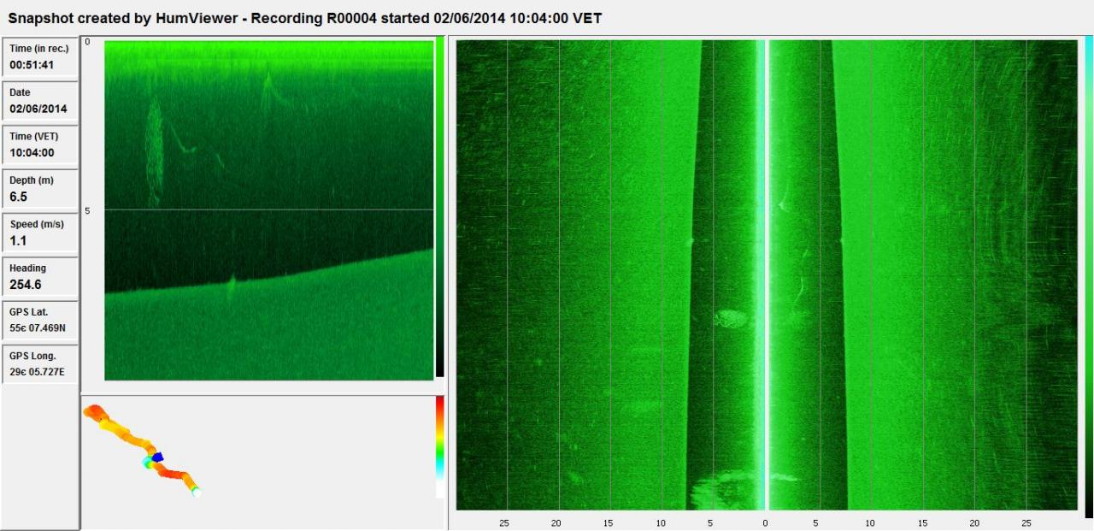Click the Depth (m) 6.5 readout
The height and width of the screenshot is (531, 1094).
[39, 189]
